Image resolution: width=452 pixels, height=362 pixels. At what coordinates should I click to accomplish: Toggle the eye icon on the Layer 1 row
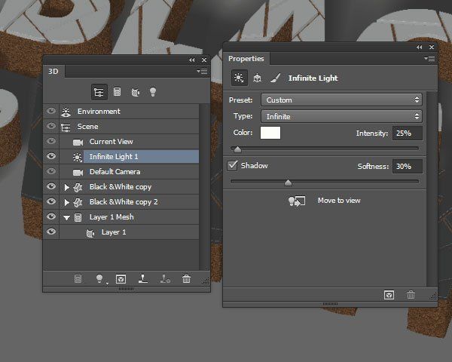(x=51, y=232)
